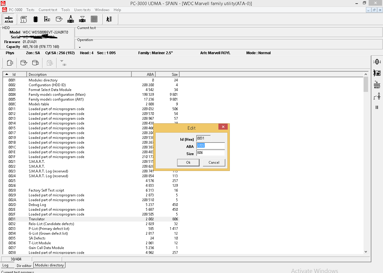383x273 pixels.
Task: Click the board-with-squares icon in top toolbar
Action: (47, 19)
